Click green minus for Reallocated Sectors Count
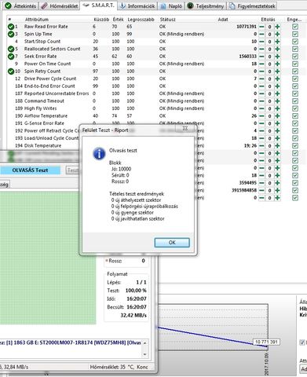The height and width of the screenshot is (377, 307). 261,49
